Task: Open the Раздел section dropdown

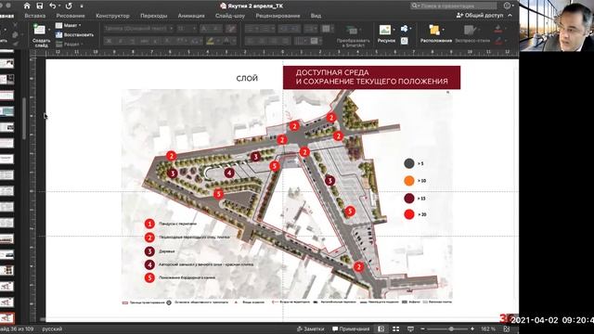Action: [x=69, y=45]
